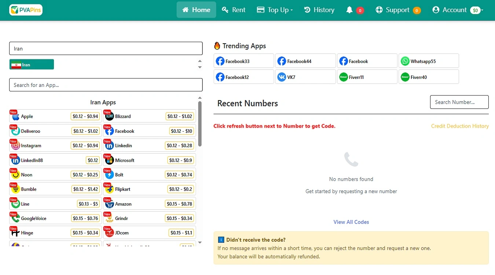This screenshot has width=495, height=275.
Task: Click the JDcom price $0.15 - $1.1
Action: pos(181,233)
